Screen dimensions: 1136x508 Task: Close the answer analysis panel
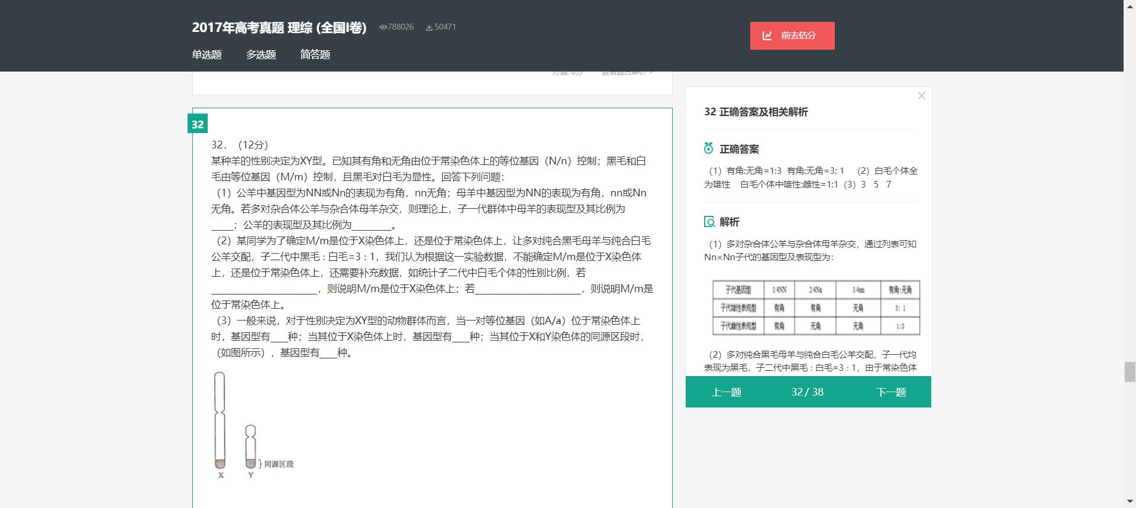(x=921, y=96)
